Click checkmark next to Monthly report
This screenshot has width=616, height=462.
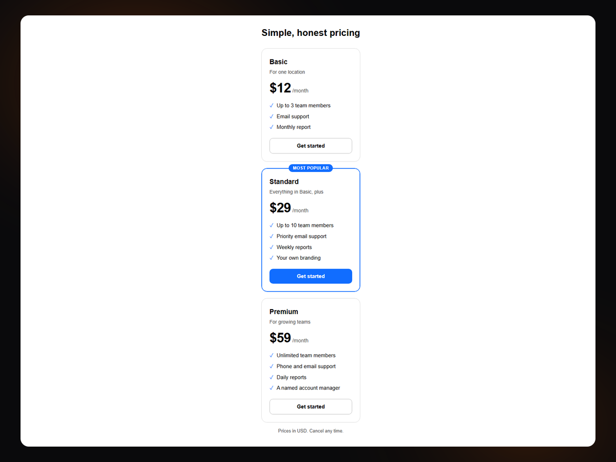272,127
